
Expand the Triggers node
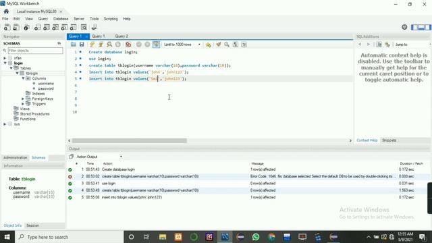click(x=23, y=104)
